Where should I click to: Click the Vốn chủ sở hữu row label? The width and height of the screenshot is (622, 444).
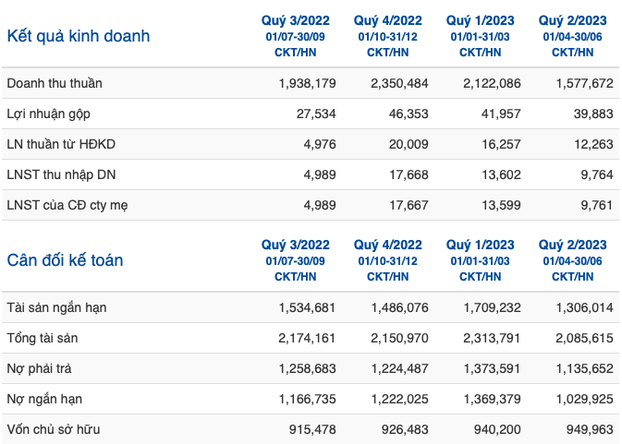(x=54, y=429)
